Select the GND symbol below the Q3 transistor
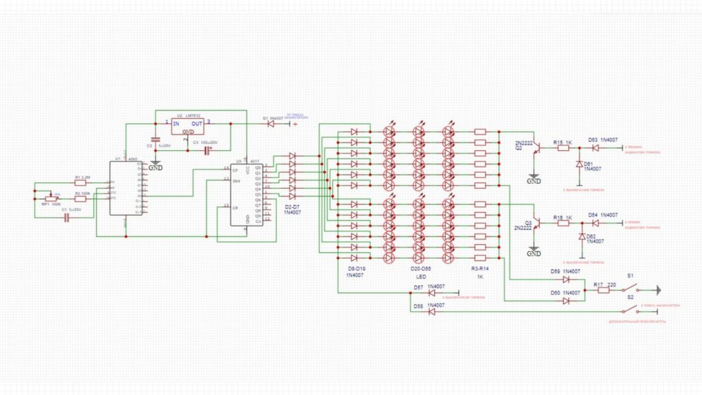The width and height of the screenshot is (702, 395). (x=533, y=251)
